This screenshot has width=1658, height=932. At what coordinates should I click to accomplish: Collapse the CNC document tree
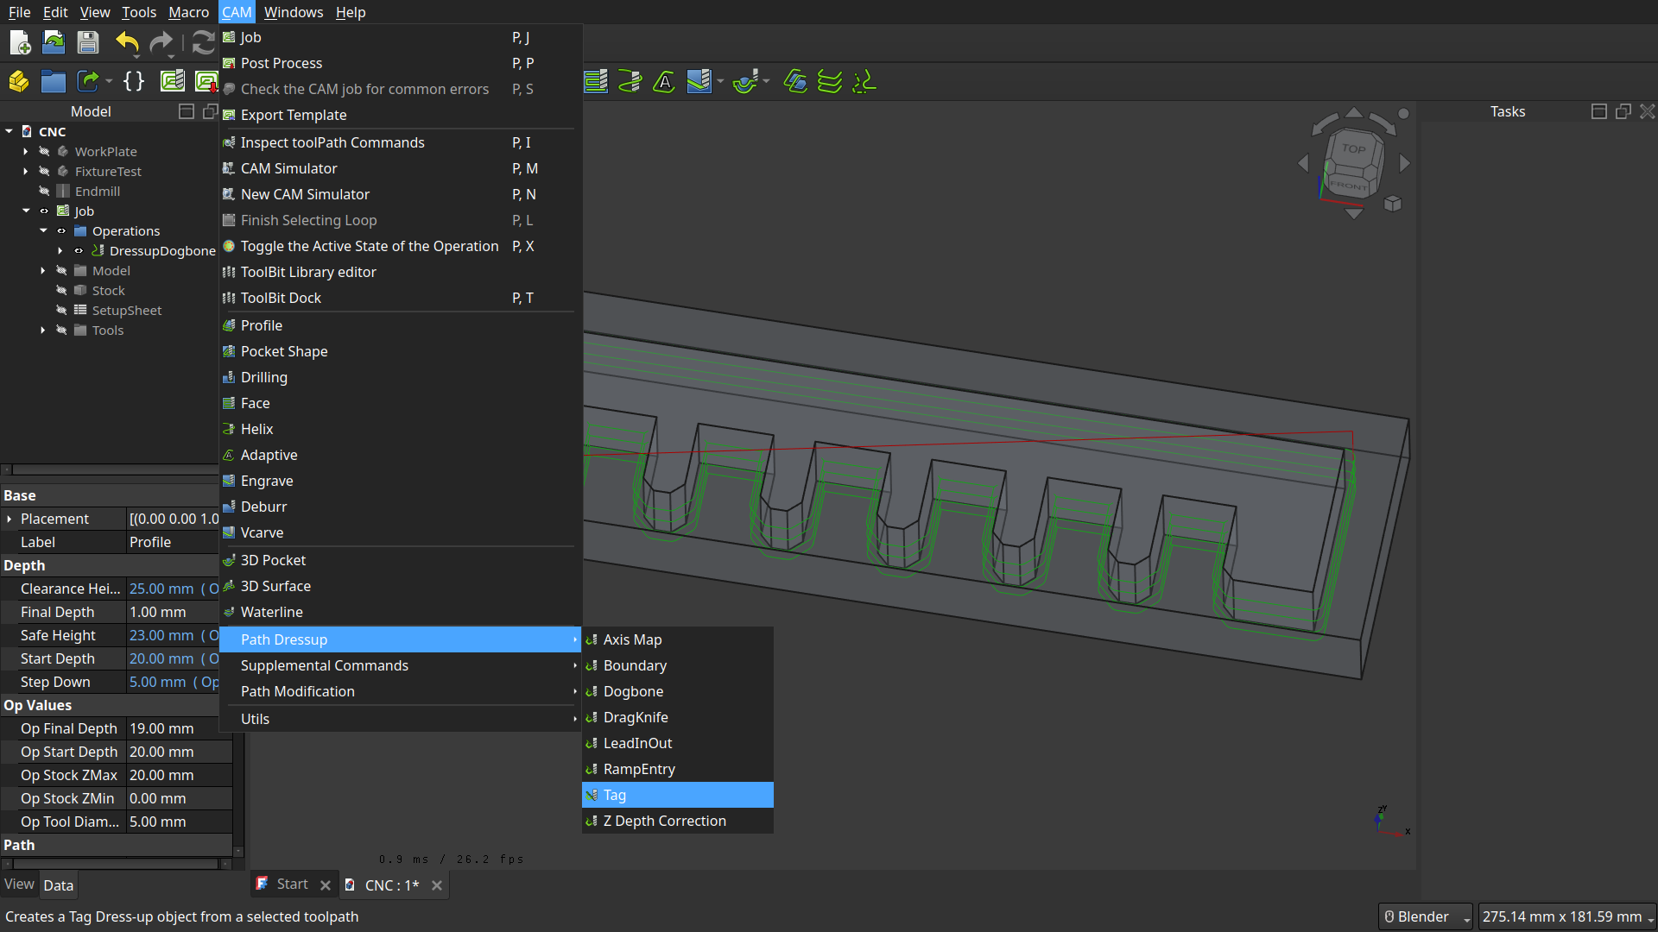(9, 131)
